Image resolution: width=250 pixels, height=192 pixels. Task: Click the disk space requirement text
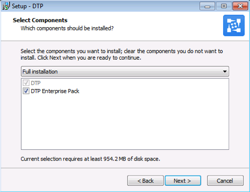tap(90, 159)
